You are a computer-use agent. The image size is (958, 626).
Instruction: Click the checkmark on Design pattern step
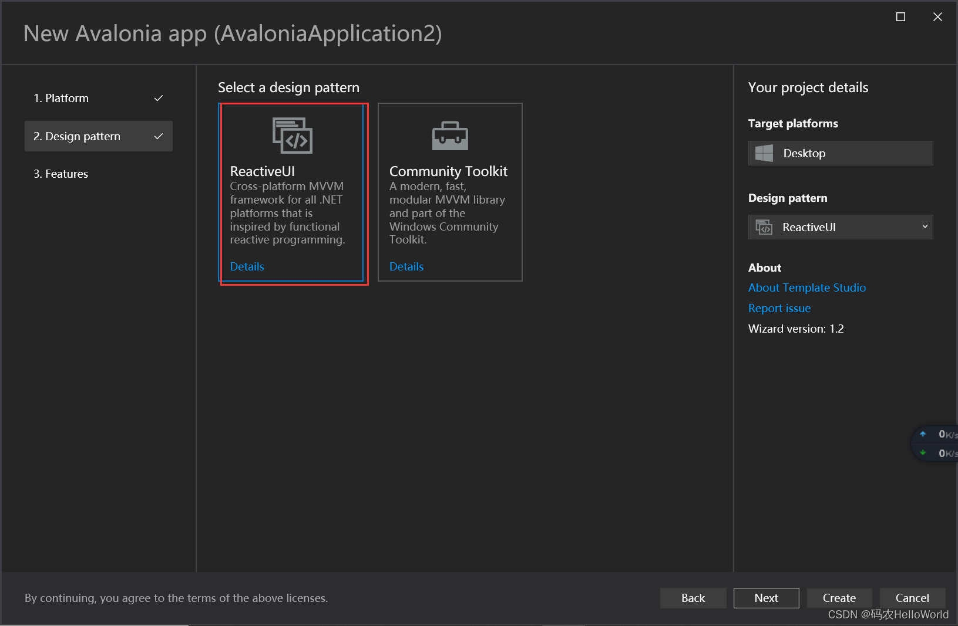pos(159,136)
